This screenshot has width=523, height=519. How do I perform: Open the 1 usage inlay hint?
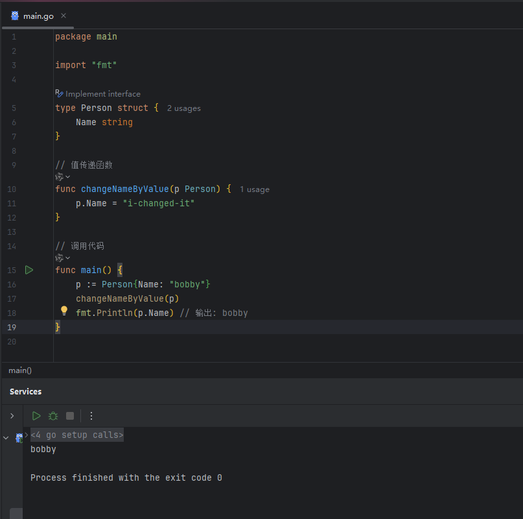(x=255, y=189)
